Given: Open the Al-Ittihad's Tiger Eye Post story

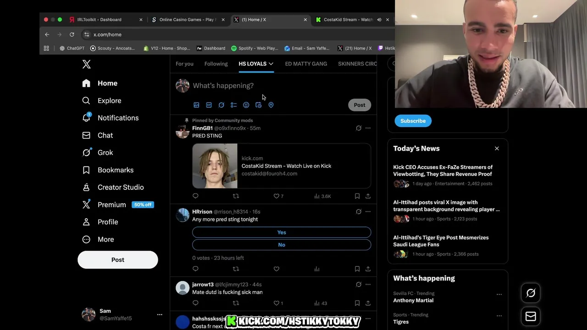Looking at the screenshot, I should pyautogui.click(x=448, y=246).
